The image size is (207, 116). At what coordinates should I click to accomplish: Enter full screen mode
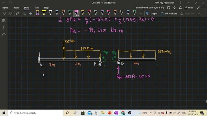(198, 8)
